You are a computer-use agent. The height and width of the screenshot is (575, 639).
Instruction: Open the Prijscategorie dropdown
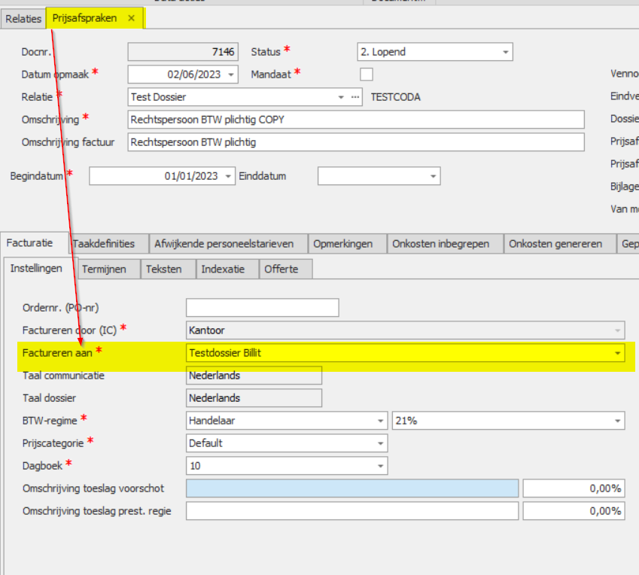point(380,443)
